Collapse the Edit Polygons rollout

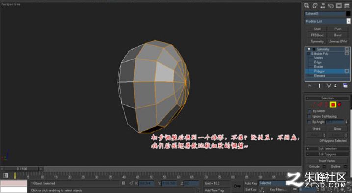pos(327,154)
